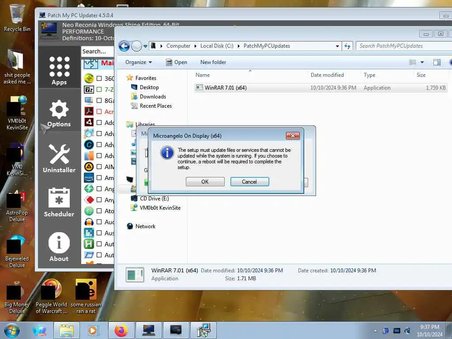
Task: Open the AstroPop Deluxe desktop shortcut
Action: [x=17, y=206]
